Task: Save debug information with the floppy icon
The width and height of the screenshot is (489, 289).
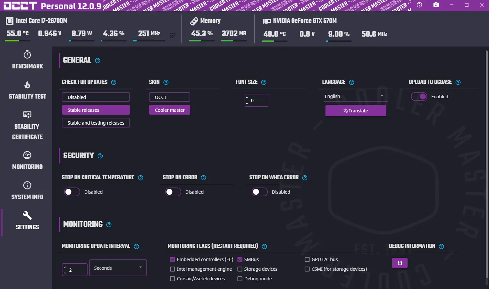Action: 400,263
